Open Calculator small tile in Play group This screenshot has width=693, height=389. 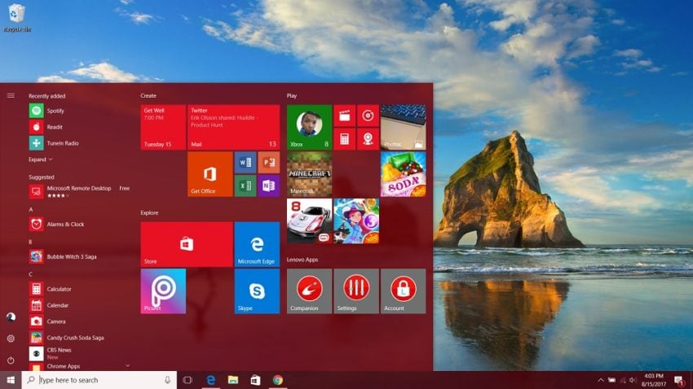tap(345, 139)
